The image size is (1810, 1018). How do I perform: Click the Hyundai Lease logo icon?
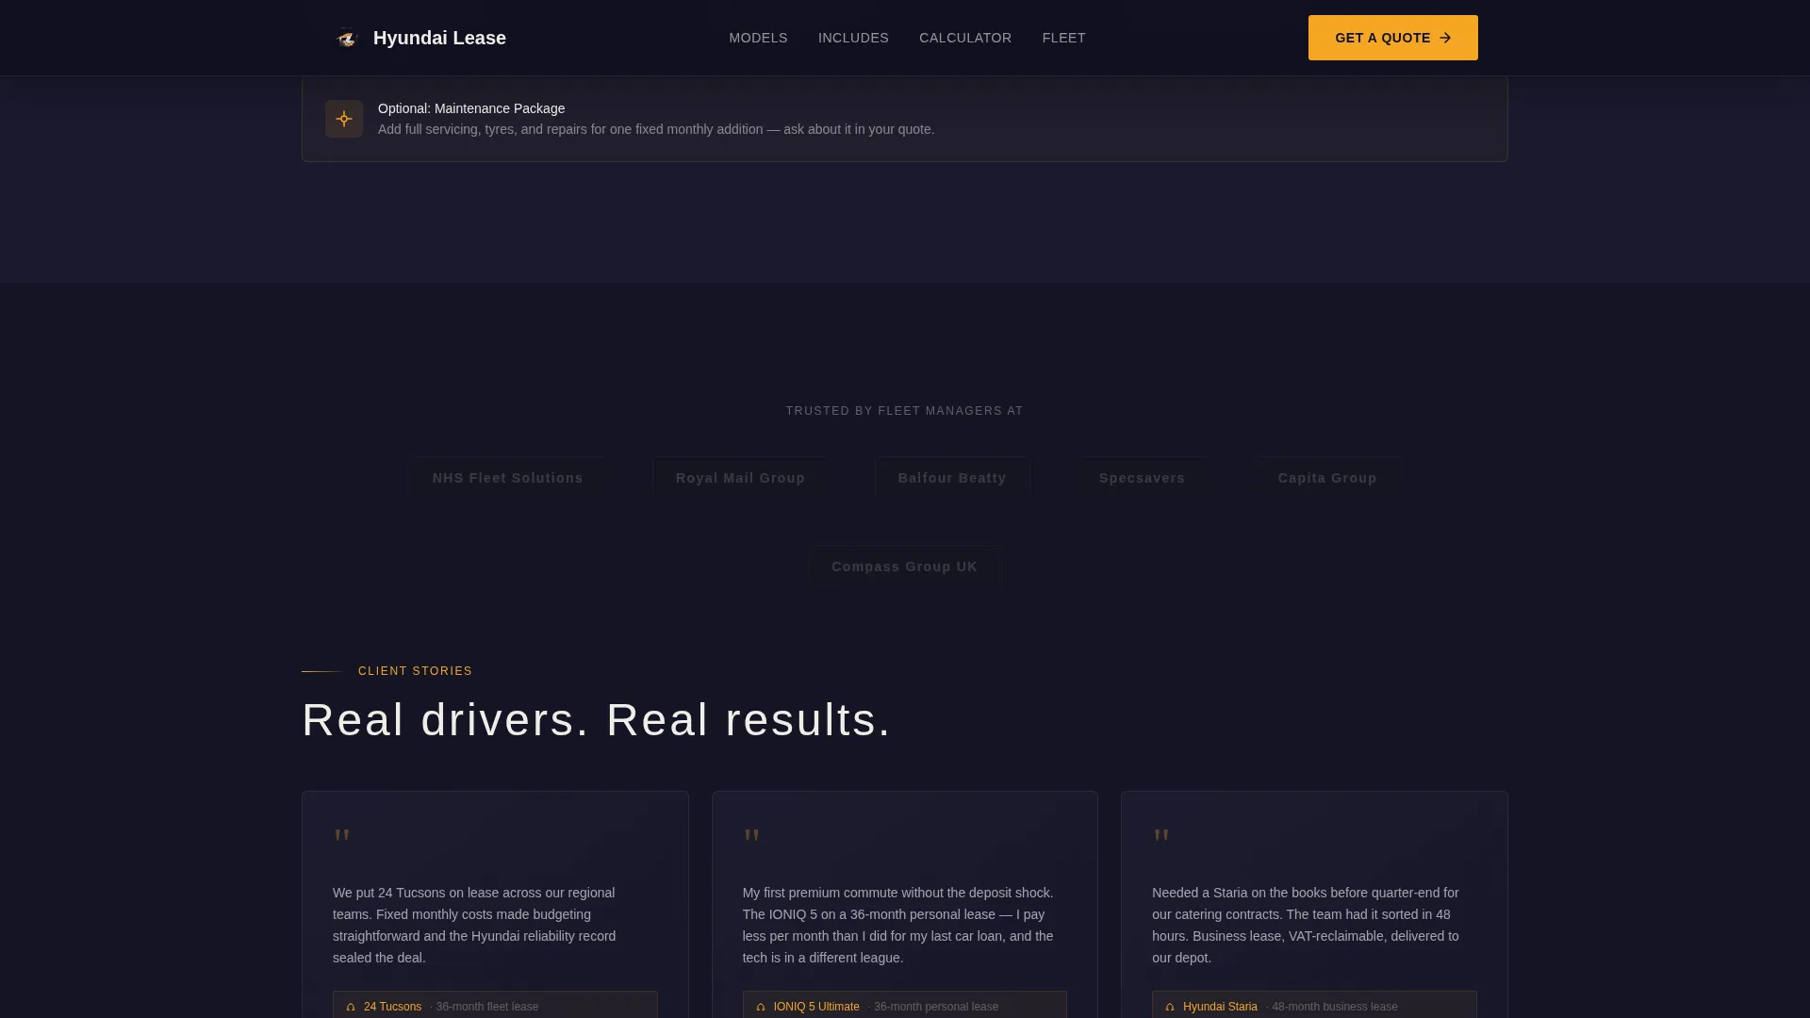tap(347, 38)
